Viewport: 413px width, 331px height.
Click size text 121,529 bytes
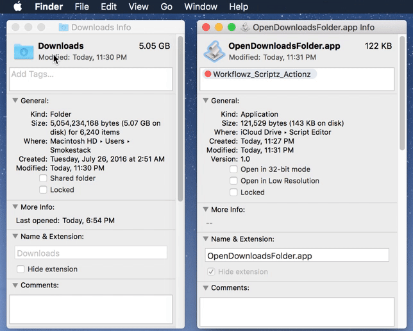click(x=264, y=123)
